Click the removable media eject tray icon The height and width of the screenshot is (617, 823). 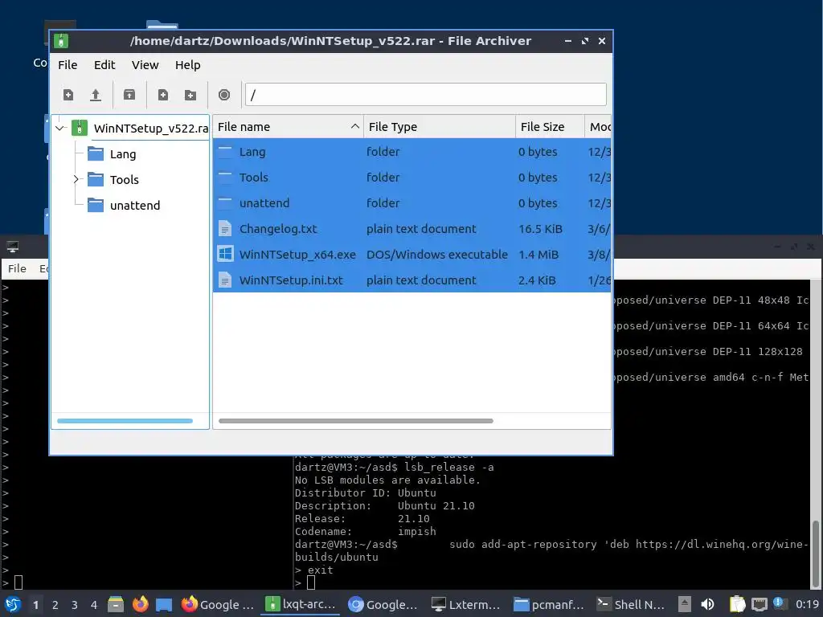coord(684,604)
